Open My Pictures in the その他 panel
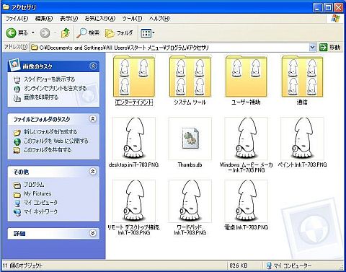Viewport: 346px width, 272px height. (x=37, y=193)
